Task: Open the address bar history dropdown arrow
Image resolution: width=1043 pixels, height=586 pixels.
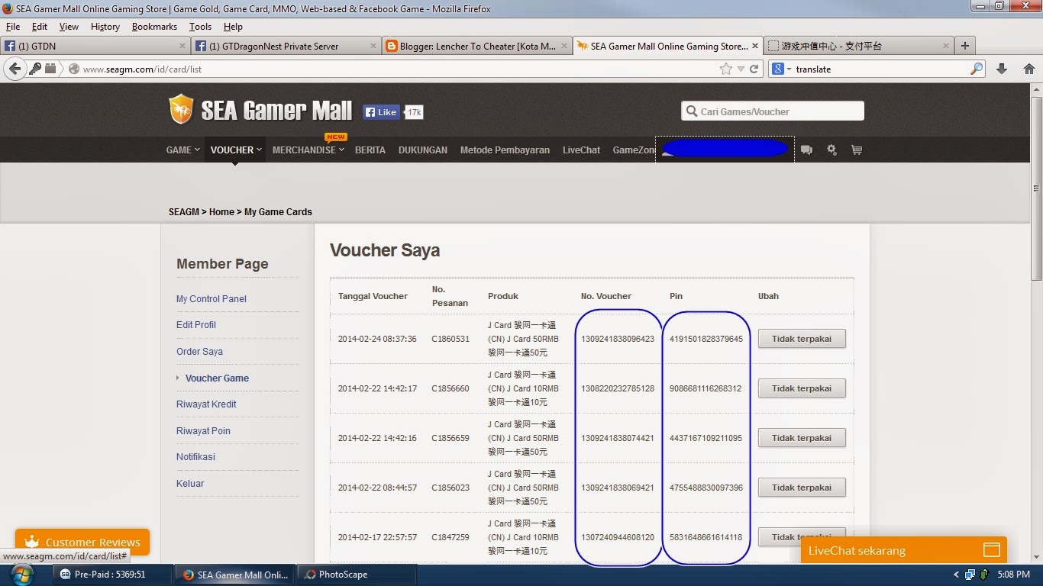Action: (x=741, y=69)
